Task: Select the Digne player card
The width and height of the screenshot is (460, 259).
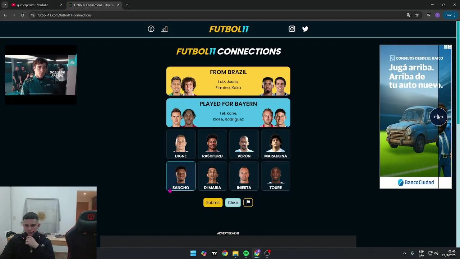Action: tap(181, 144)
